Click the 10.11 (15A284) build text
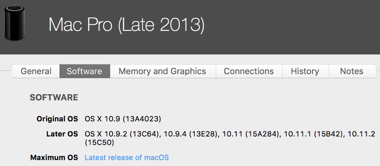Screen dimensions: 380x166 [x=251, y=134]
